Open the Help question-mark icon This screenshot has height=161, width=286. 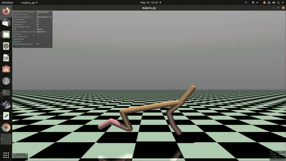click(6, 81)
